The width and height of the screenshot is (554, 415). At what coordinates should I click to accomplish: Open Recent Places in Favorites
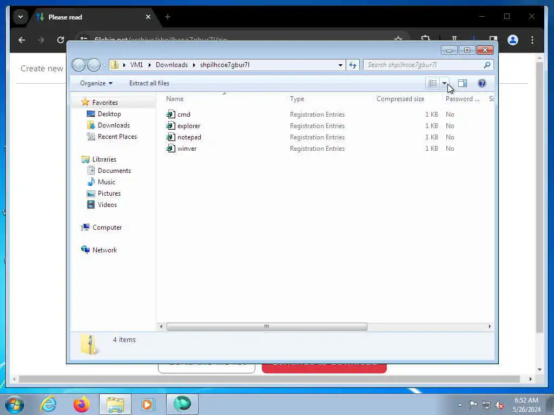pyautogui.click(x=117, y=137)
